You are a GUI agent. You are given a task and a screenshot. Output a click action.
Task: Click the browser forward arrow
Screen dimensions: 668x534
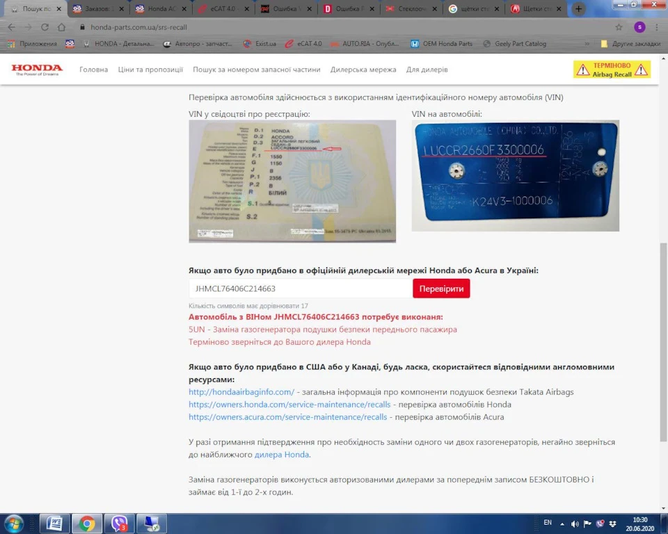(28, 27)
